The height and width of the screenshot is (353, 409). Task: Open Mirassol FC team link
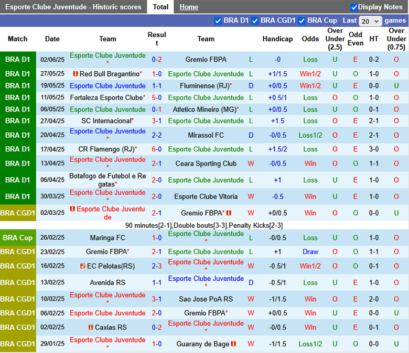click(206, 135)
